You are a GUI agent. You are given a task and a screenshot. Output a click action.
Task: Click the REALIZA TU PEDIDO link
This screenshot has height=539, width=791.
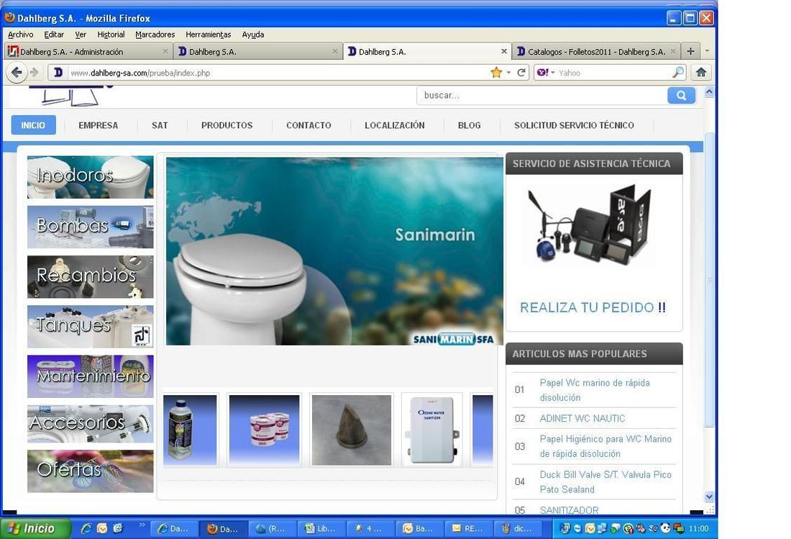coord(593,308)
